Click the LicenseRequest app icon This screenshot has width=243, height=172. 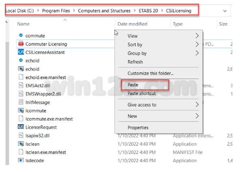tap(21, 127)
